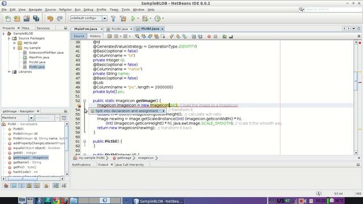
Task: Click the search input field at top right
Action: click(333, 10)
